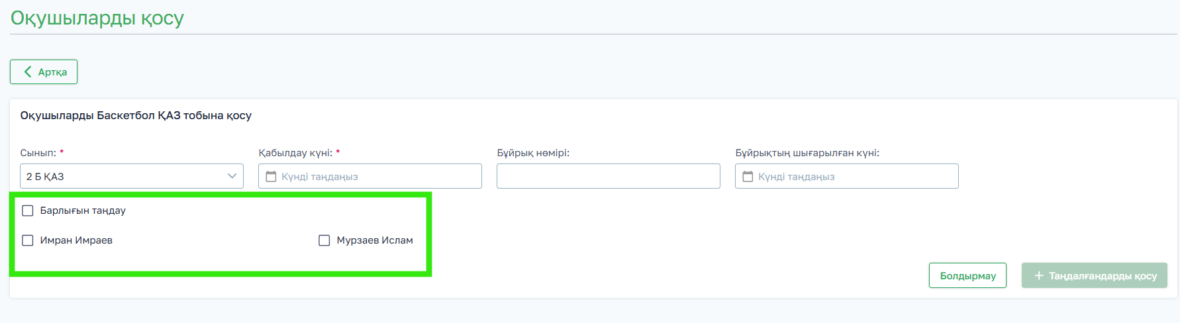Open the 2 Б ҚАЗ class combo box
Screen dimensions: 1180x323
(x=126, y=176)
